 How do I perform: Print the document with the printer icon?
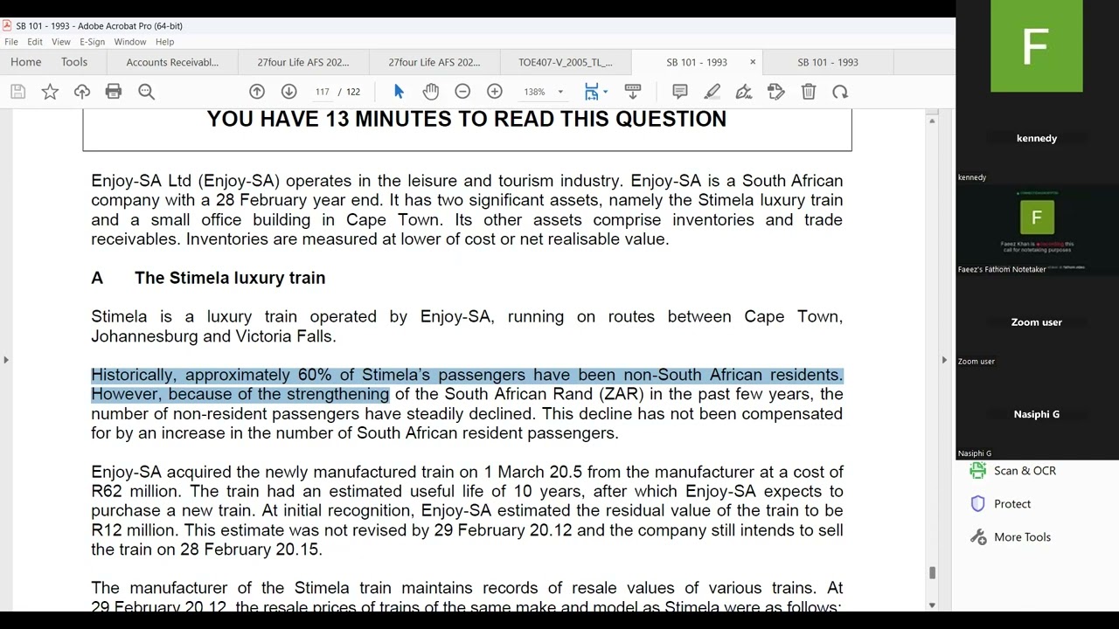(x=114, y=92)
